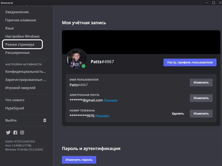
Task: Click Выйти to log out
Action: coord(11,121)
